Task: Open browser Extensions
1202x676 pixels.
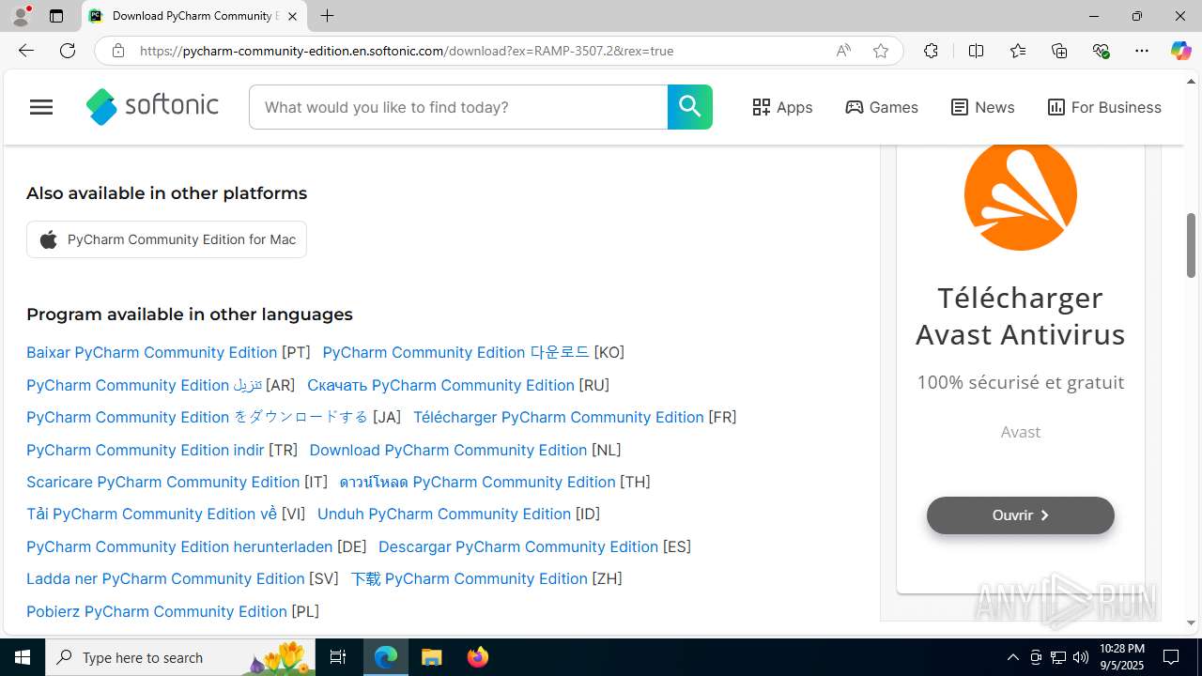Action: point(931,51)
